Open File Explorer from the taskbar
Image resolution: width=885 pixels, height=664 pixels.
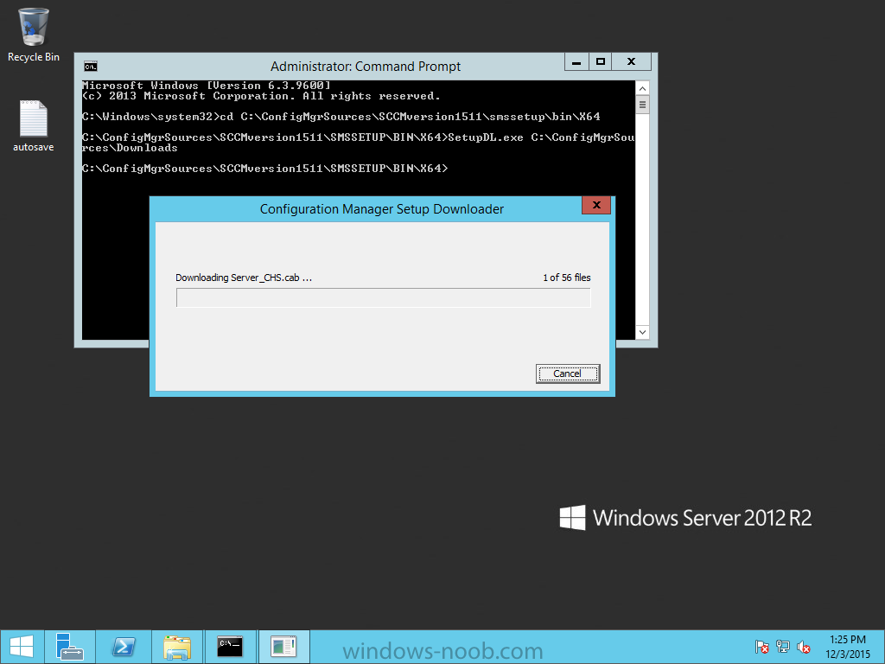(x=177, y=647)
